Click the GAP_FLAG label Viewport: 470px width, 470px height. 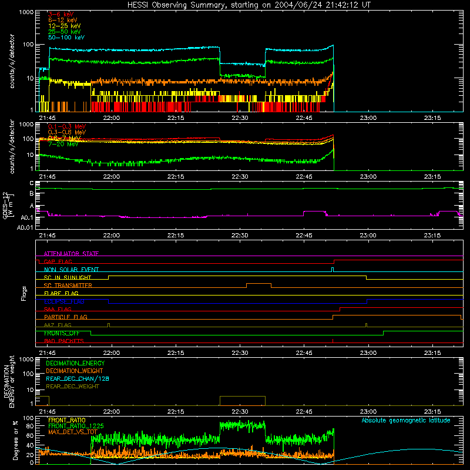[x=58, y=261]
